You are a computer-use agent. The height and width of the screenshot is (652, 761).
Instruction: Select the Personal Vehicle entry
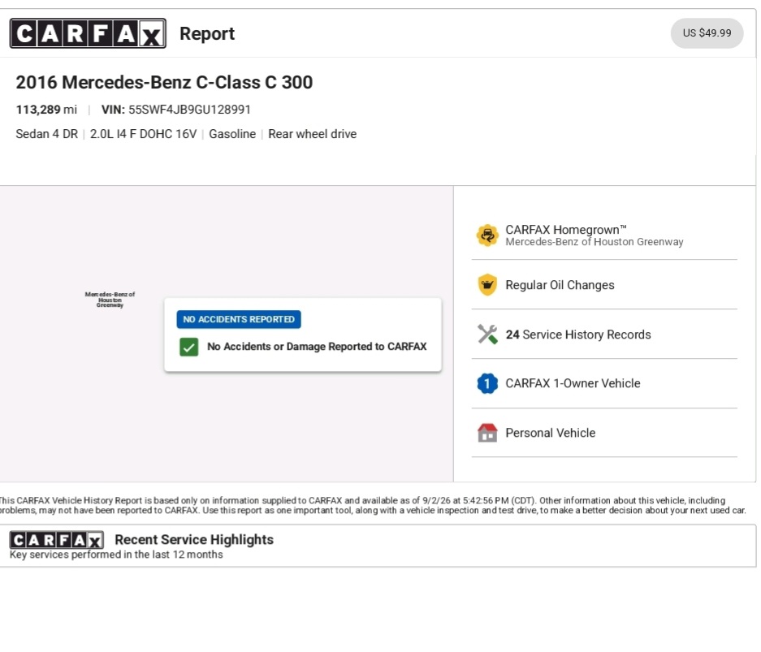604,433
